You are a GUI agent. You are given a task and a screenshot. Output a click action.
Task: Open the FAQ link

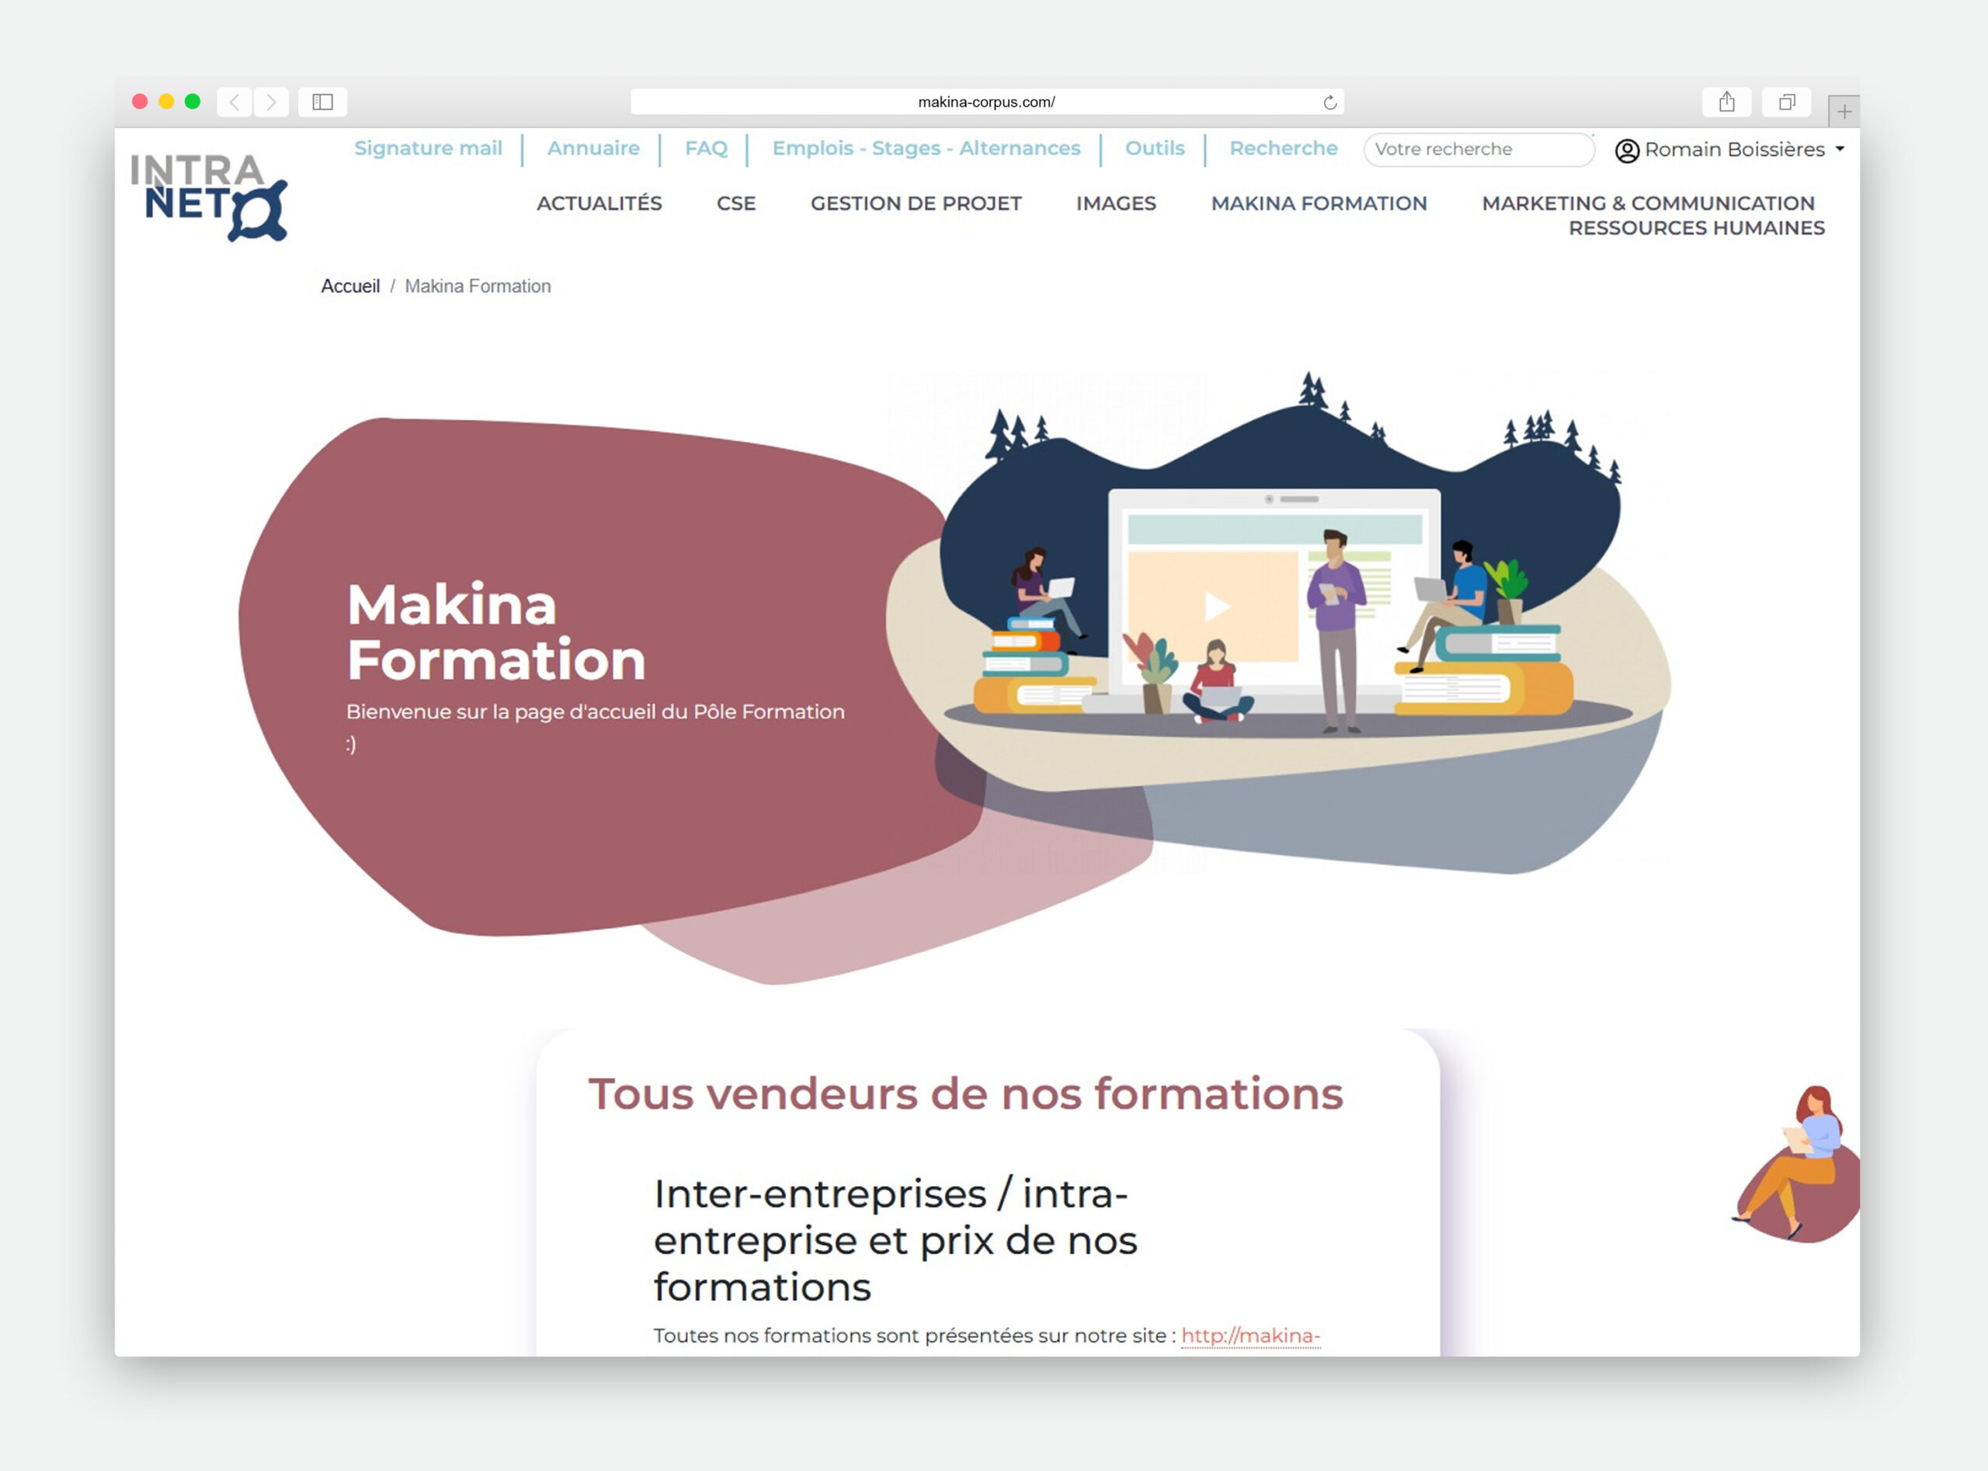coord(706,148)
